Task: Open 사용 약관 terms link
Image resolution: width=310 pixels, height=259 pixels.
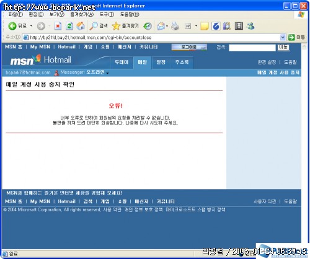Action: (x=112, y=210)
